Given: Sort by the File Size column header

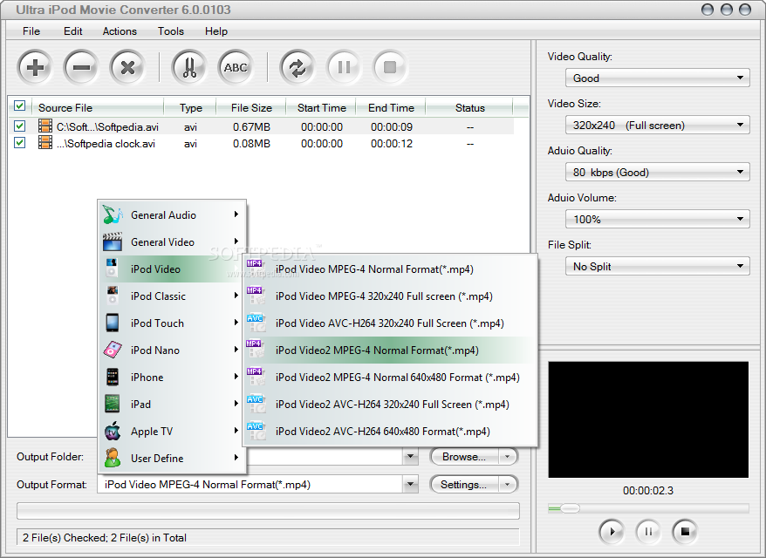Looking at the screenshot, I should 251,107.
